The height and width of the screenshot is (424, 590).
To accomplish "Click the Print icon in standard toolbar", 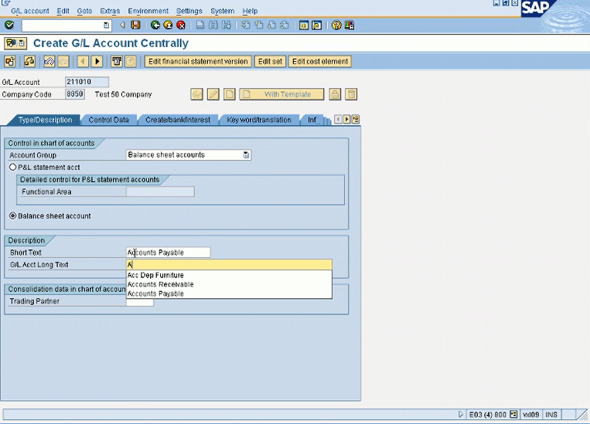I will pyautogui.click(x=200, y=25).
